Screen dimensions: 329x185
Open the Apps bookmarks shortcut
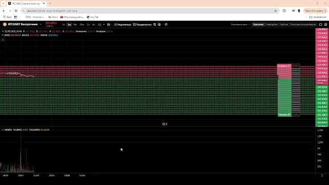7,17
